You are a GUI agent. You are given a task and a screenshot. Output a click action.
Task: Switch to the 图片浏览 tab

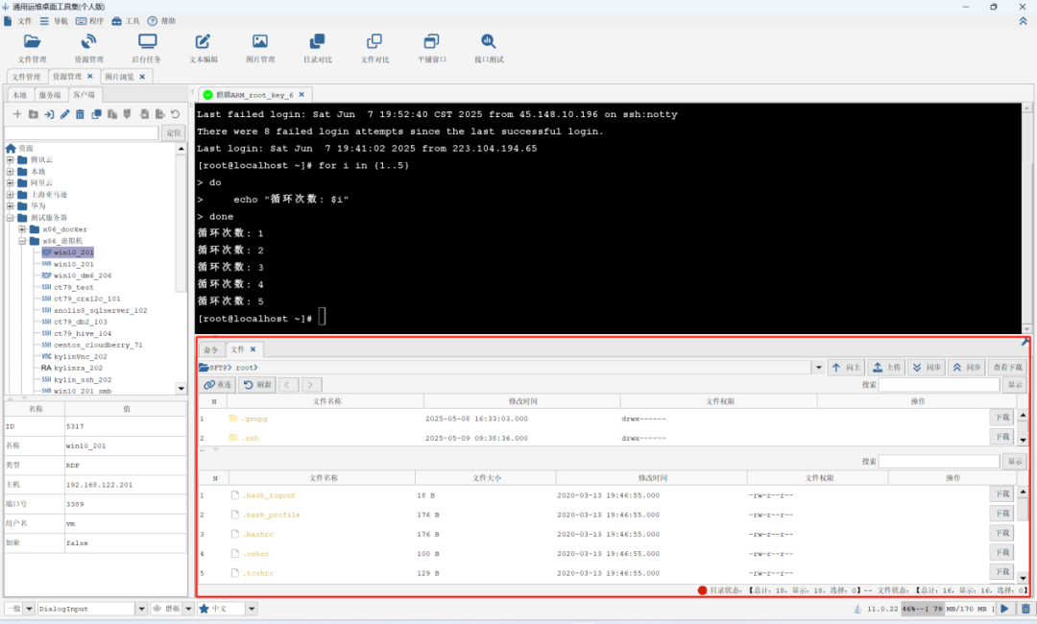coord(120,77)
